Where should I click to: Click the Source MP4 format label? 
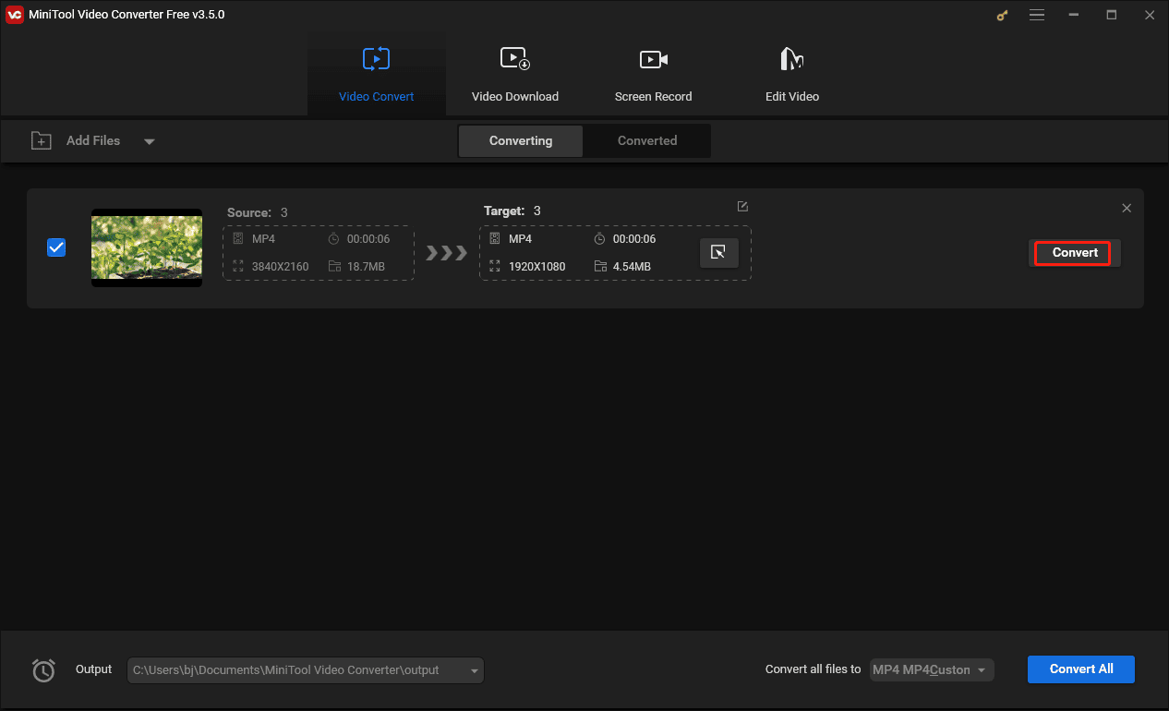[263, 239]
